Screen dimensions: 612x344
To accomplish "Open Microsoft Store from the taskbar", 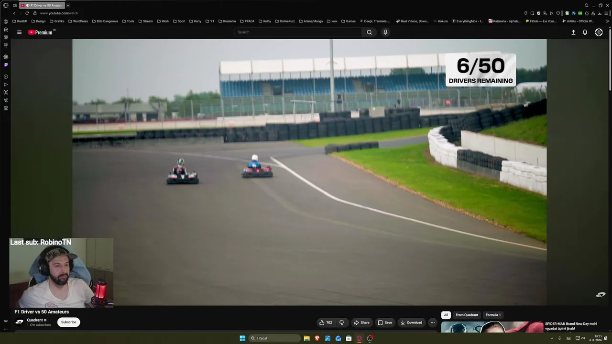I will click(349, 338).
